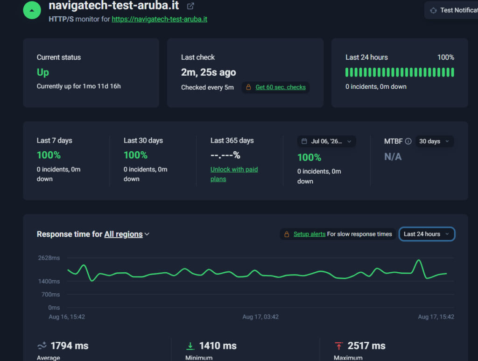478x361 pixels.
Task: Click Currently up for 1mo 11d 16h
Action: click(x=78, y=86)
